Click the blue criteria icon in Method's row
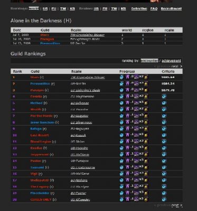Image resolution: width=197 pixels, height=211 pixels. (x=164, y=103)
